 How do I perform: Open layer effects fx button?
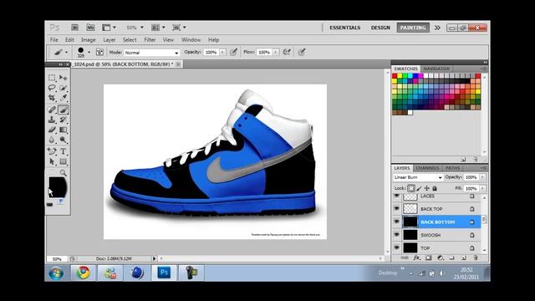(x=416, y=258)
